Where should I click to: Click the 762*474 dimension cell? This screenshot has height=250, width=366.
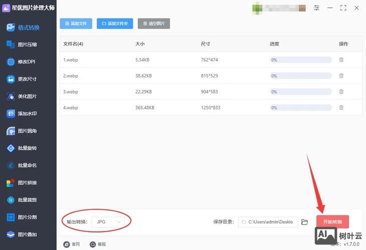pos(210,60)
